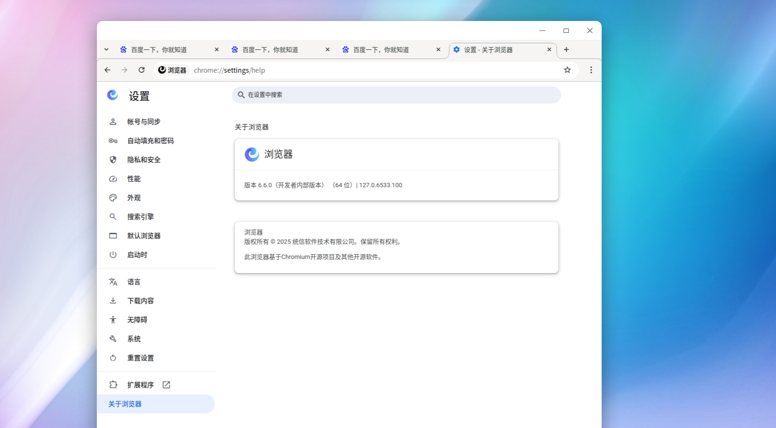Image resolution: width=776 pixels, height=428 pixels.
Task: Click the browser logo in the 浏览器 card
Action: [252, 154]
